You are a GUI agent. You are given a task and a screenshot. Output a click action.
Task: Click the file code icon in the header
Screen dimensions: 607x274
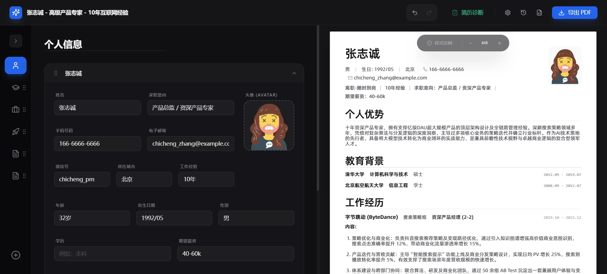(x=539, y=13)
